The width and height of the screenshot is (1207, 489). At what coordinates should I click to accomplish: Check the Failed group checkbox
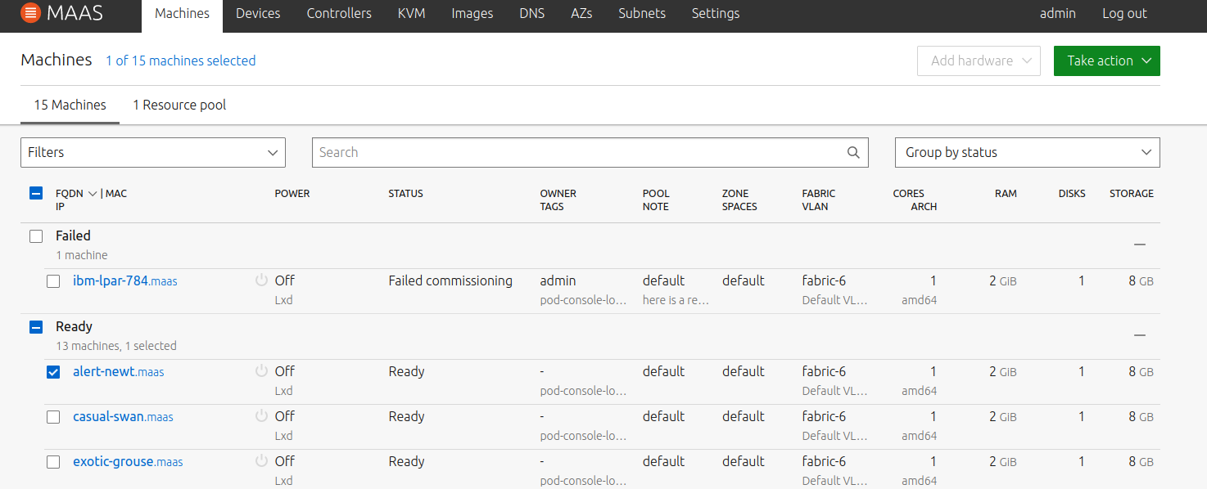pos(36,236)
